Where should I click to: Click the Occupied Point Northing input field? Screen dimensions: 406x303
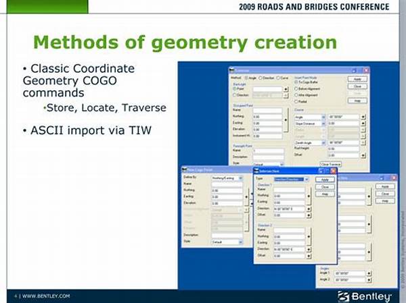266,116
